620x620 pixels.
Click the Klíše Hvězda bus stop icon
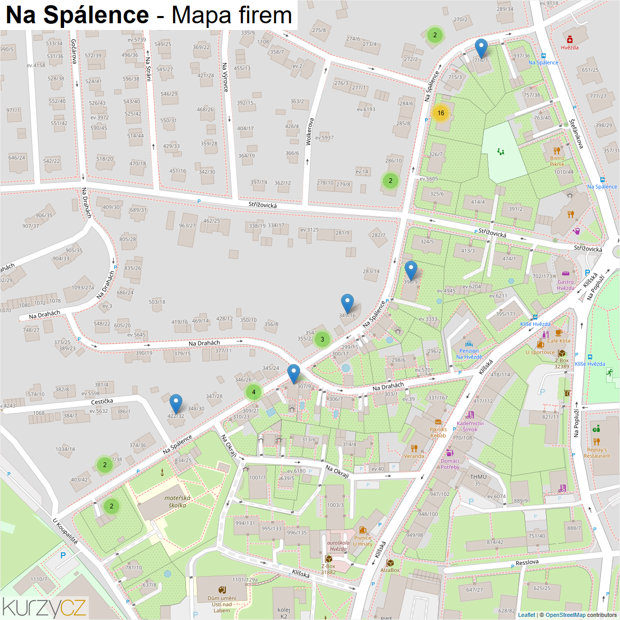[535, 317]
